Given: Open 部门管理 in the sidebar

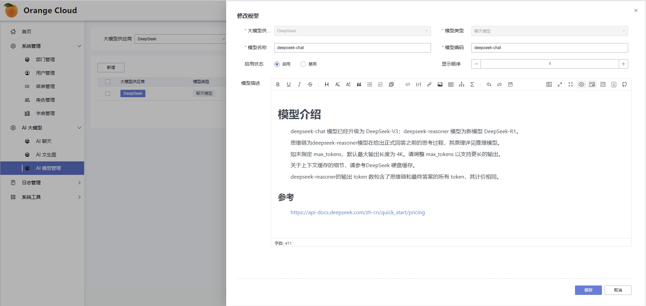Looking at the screenshot, I should pos(42,60).
